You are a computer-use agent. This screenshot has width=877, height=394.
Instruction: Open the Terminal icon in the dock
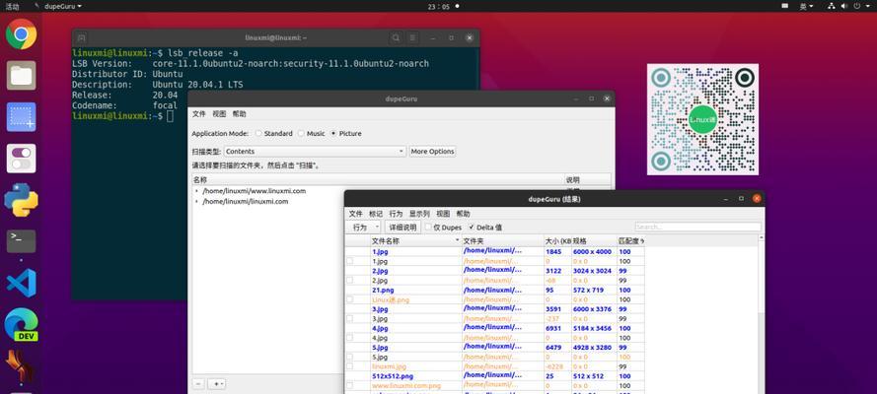[x=22, y=241]
